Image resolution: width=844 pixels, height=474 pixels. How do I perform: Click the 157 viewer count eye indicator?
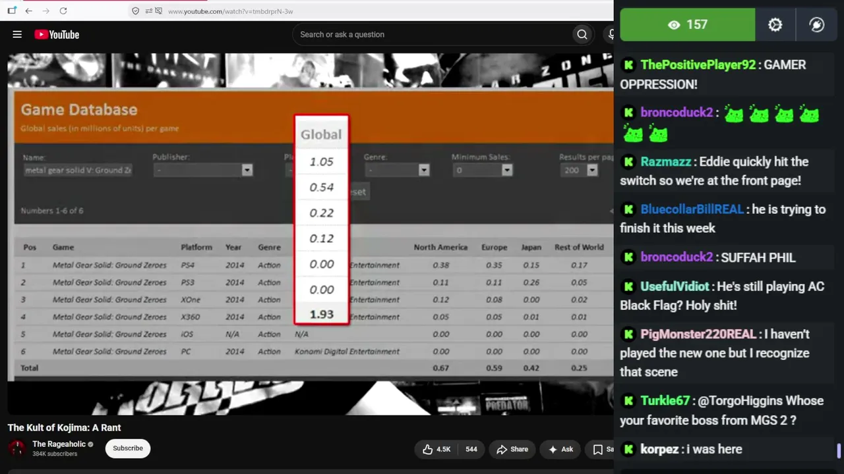(x=687, y=24)
